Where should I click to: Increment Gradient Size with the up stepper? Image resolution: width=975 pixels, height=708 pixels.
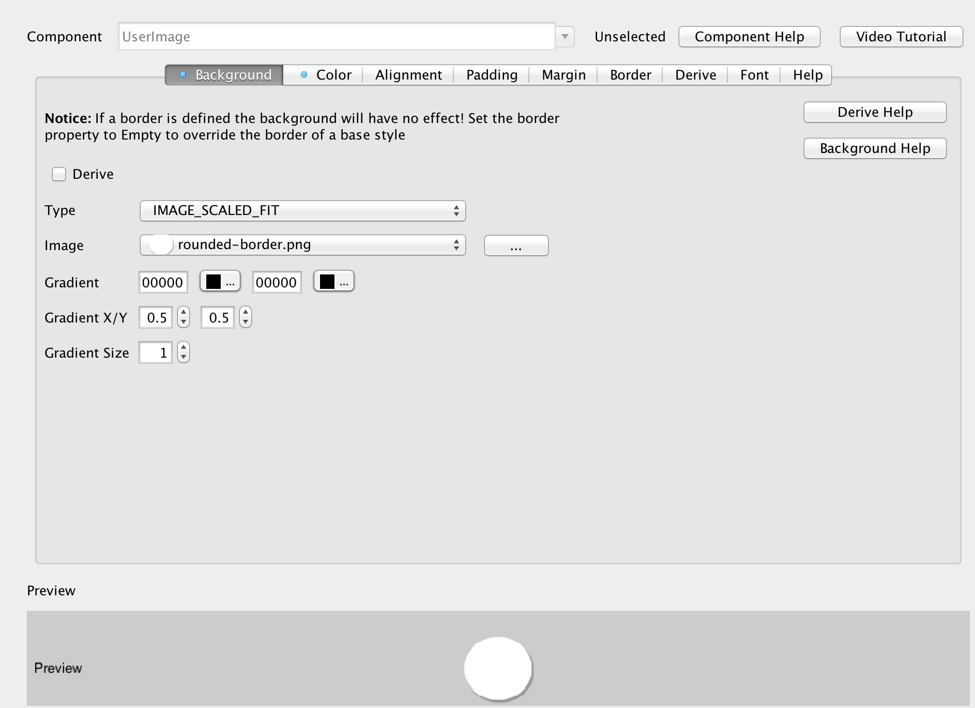point(184,347)
